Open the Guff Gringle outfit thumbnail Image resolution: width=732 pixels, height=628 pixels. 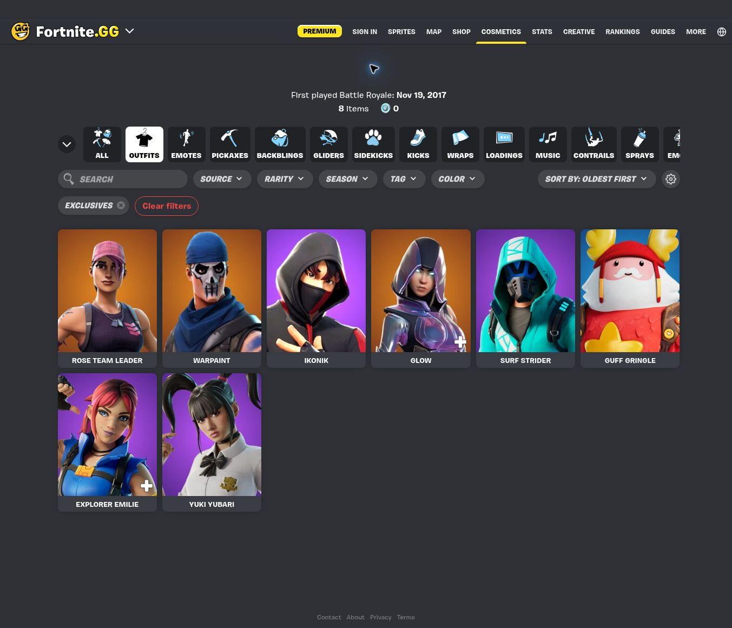click(630, 291)
